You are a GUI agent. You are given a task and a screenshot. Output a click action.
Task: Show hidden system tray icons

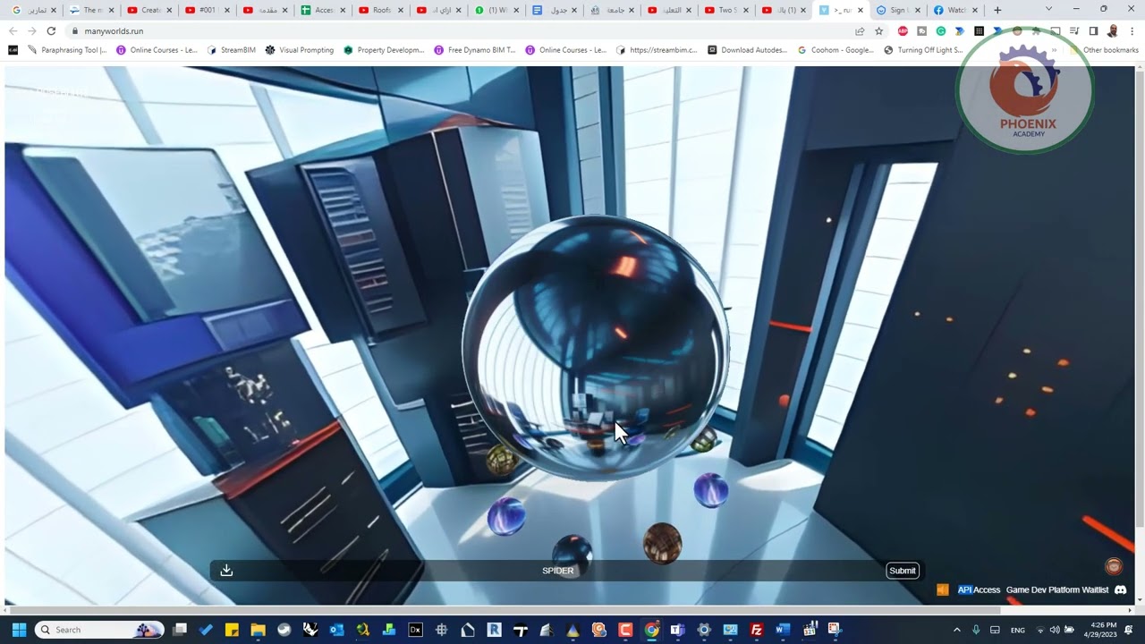956,630
